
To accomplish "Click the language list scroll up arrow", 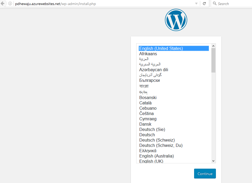I will coord(213,46).
